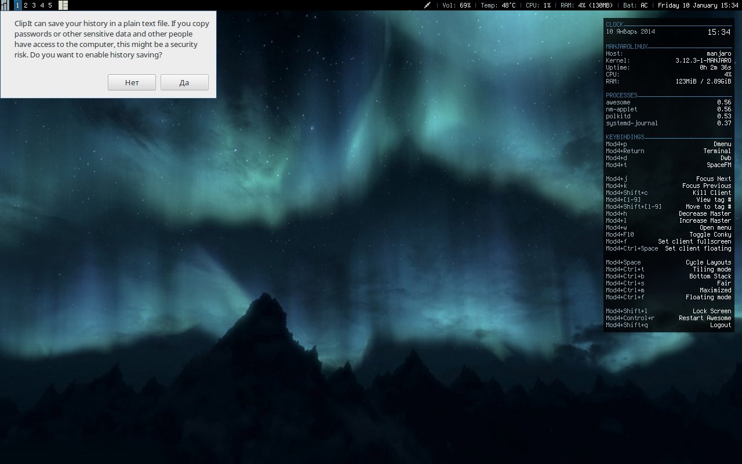The width and height of the screenshot is (742, 464).
Task: Switch to tag 2
Action: point(26,5)
